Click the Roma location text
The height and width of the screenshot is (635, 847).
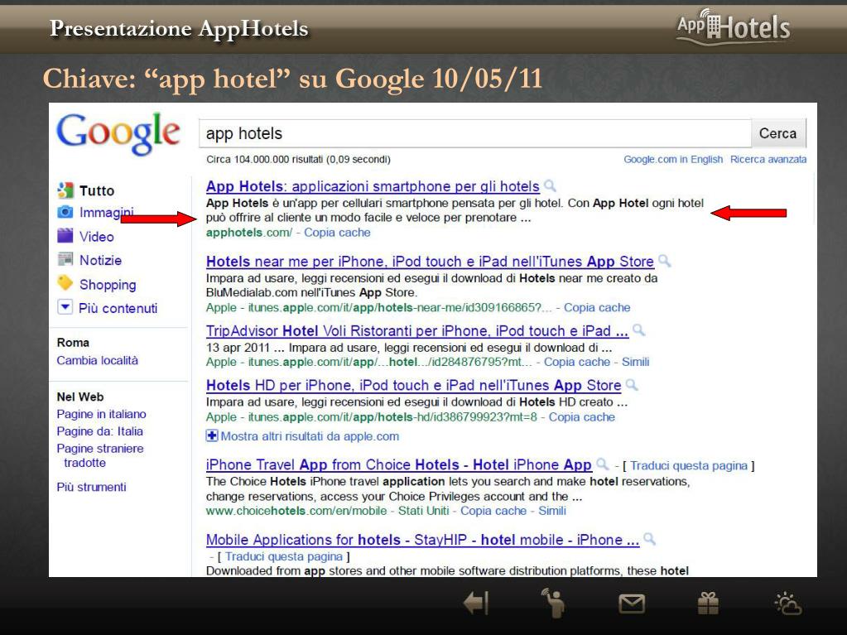coord(73,343)
